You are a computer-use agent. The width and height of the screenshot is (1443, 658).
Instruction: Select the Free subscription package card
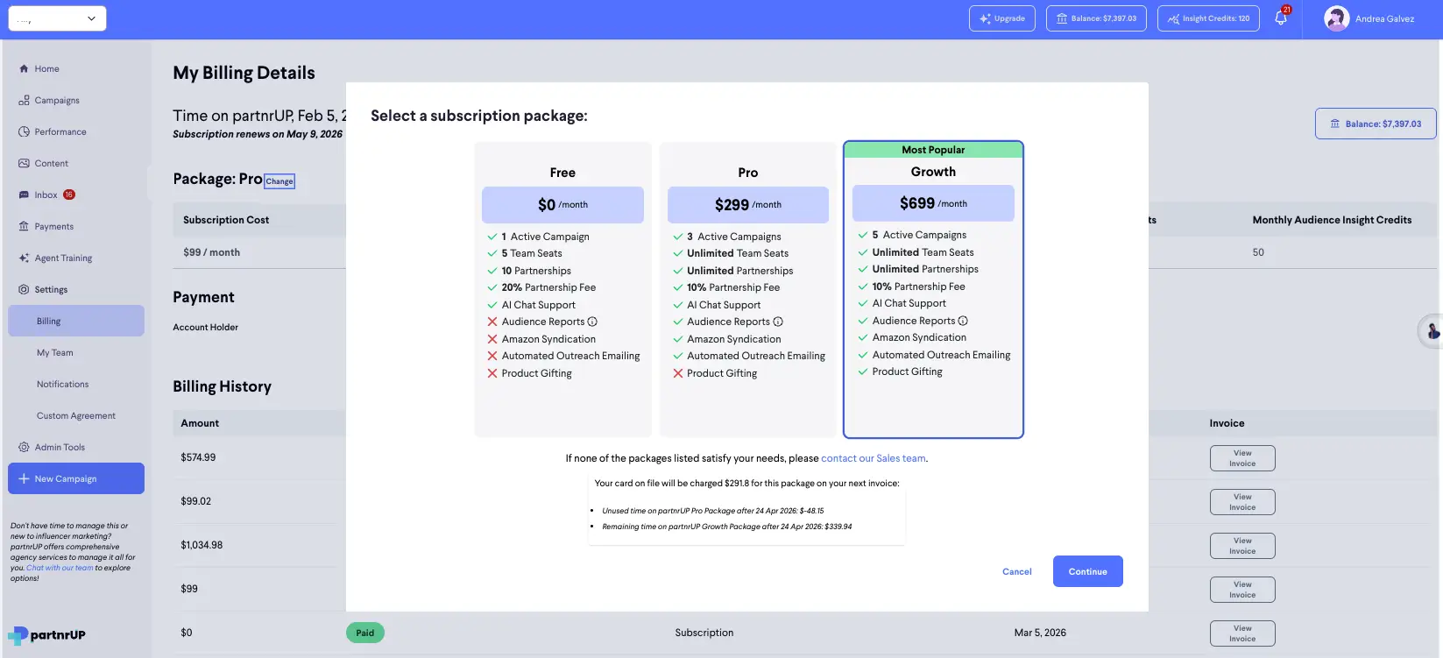(x=562, y=289)
